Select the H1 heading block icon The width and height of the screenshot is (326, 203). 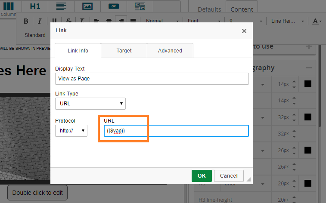click(35, 6)
